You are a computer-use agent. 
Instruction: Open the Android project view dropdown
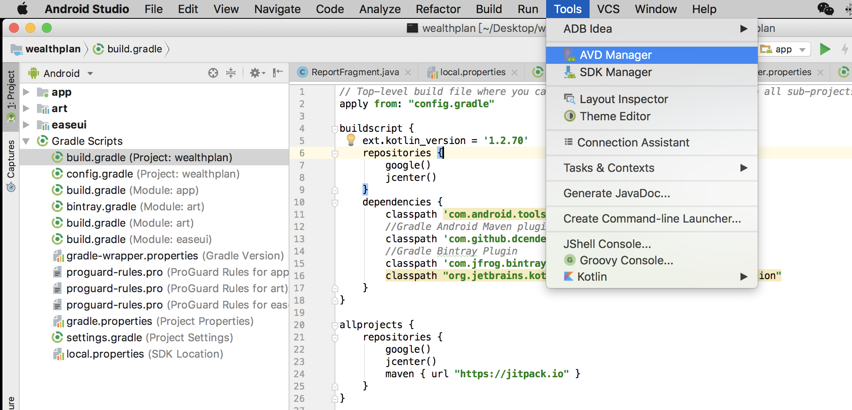coord(61,73)
